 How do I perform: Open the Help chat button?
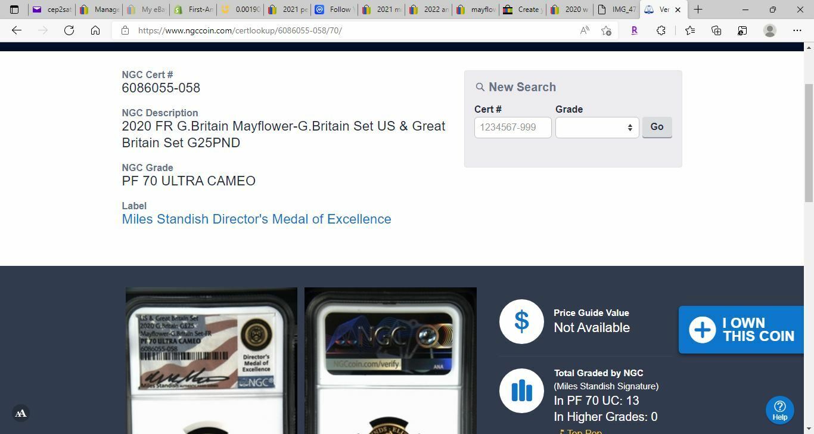pos(779,410)
